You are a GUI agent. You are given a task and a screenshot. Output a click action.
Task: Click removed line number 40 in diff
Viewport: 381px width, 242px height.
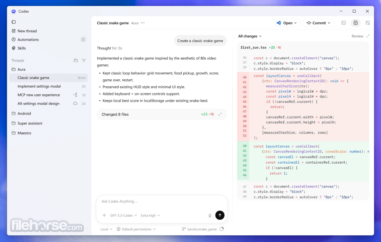tap(244, 77)
